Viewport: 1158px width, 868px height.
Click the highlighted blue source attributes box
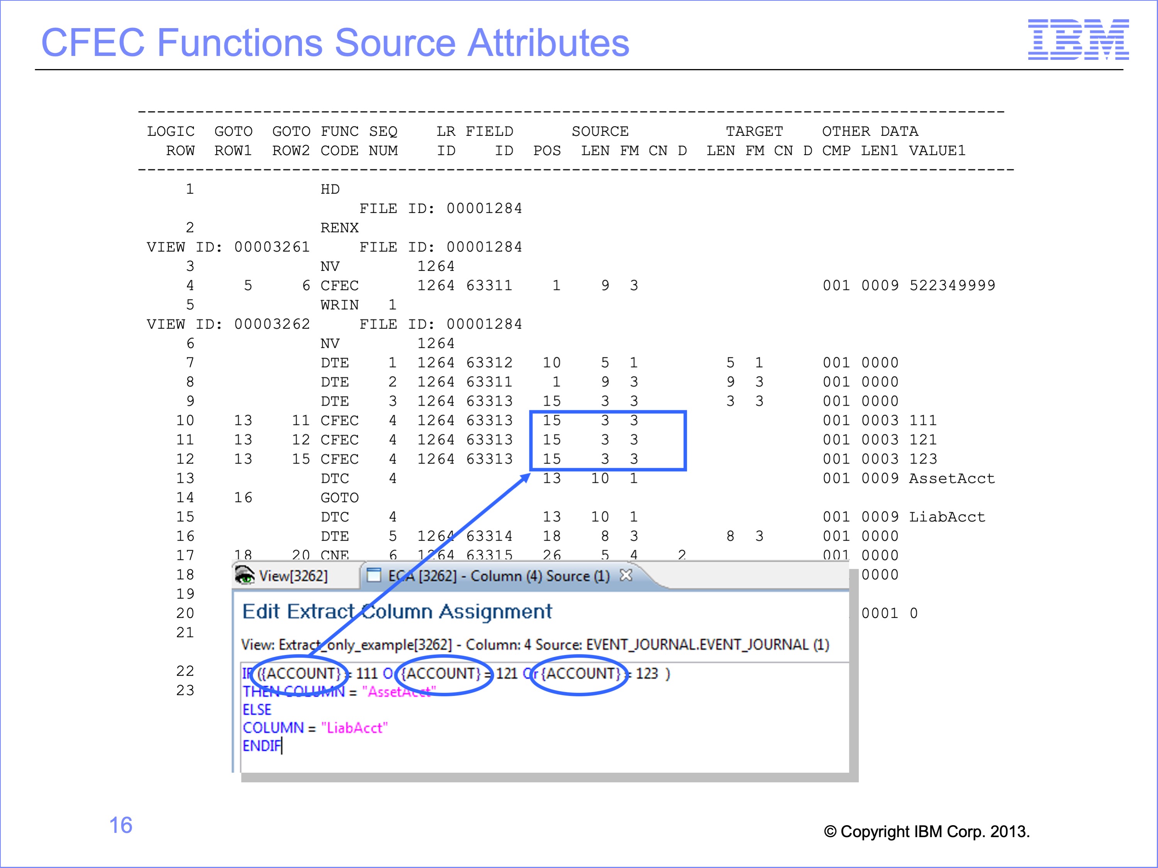(x=607, y=440)
